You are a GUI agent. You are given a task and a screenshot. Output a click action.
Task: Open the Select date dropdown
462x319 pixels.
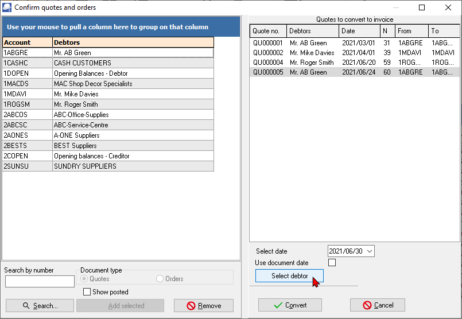pyautogui.click(x=369, y=251)
